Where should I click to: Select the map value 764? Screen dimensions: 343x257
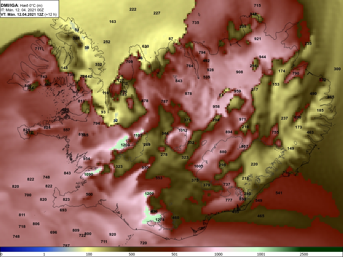(190, 66)
